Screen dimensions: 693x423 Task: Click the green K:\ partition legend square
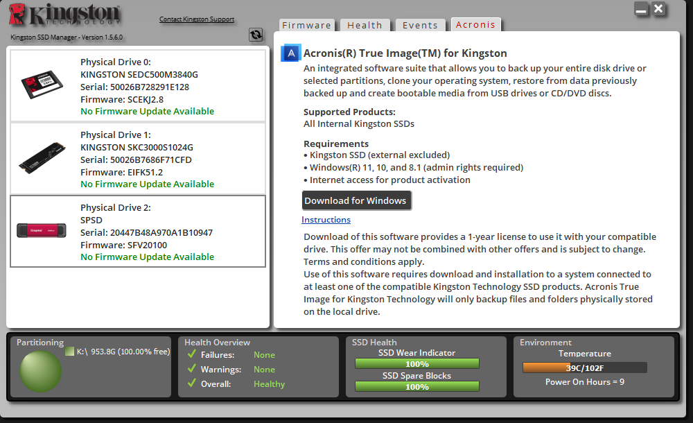click(x=69, y=352)
